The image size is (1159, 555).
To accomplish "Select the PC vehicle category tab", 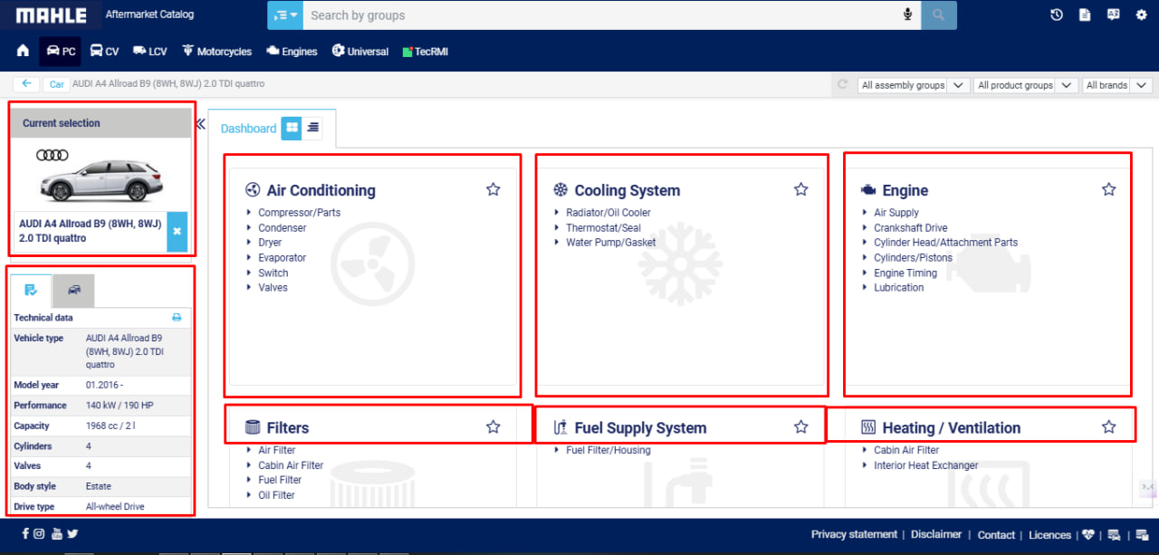I will [x=61, y=52].
